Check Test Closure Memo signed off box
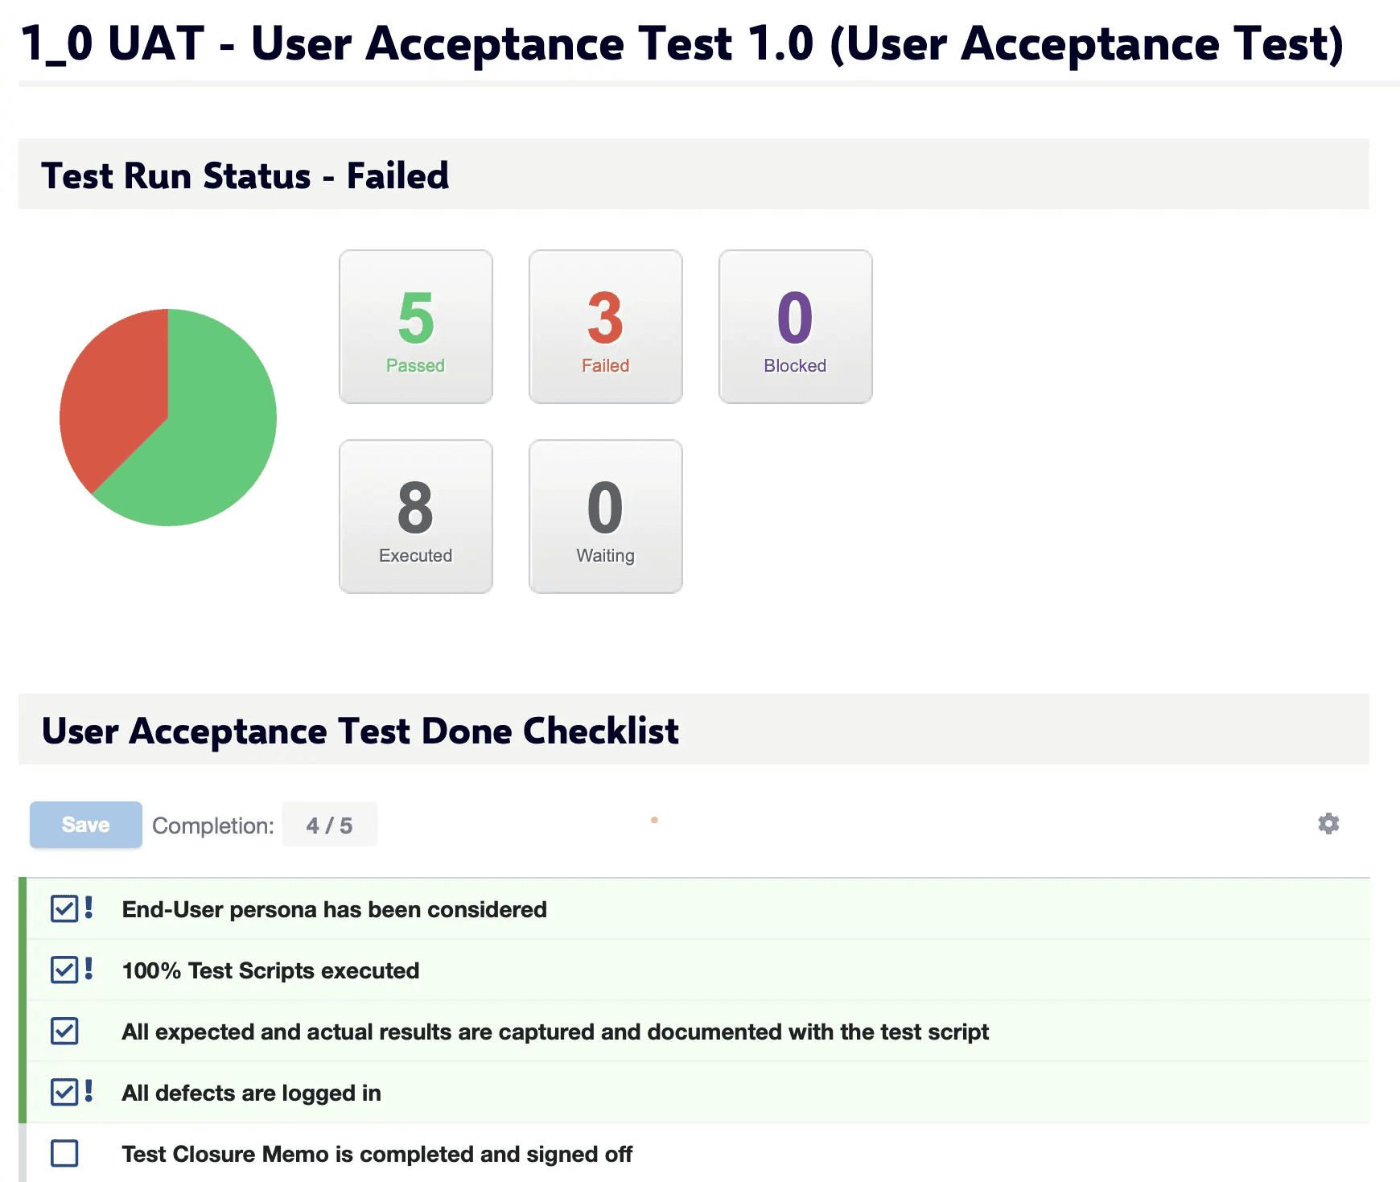Screen dimensions: 1400x1182 click(64, 1153)
